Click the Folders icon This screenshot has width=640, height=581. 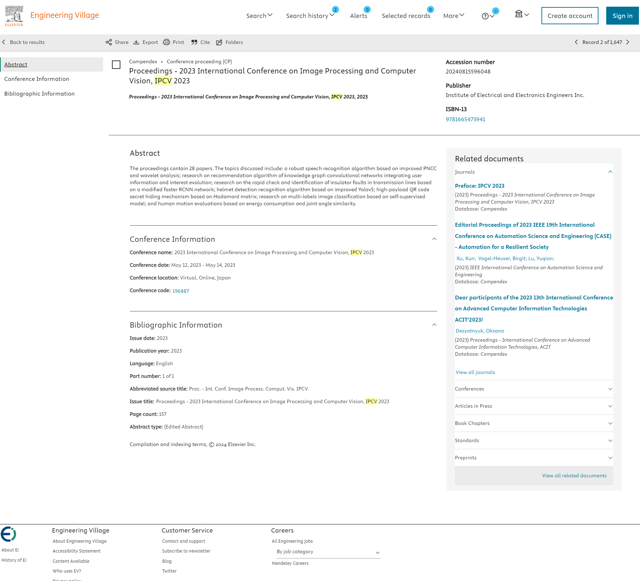tap(219, 42)
